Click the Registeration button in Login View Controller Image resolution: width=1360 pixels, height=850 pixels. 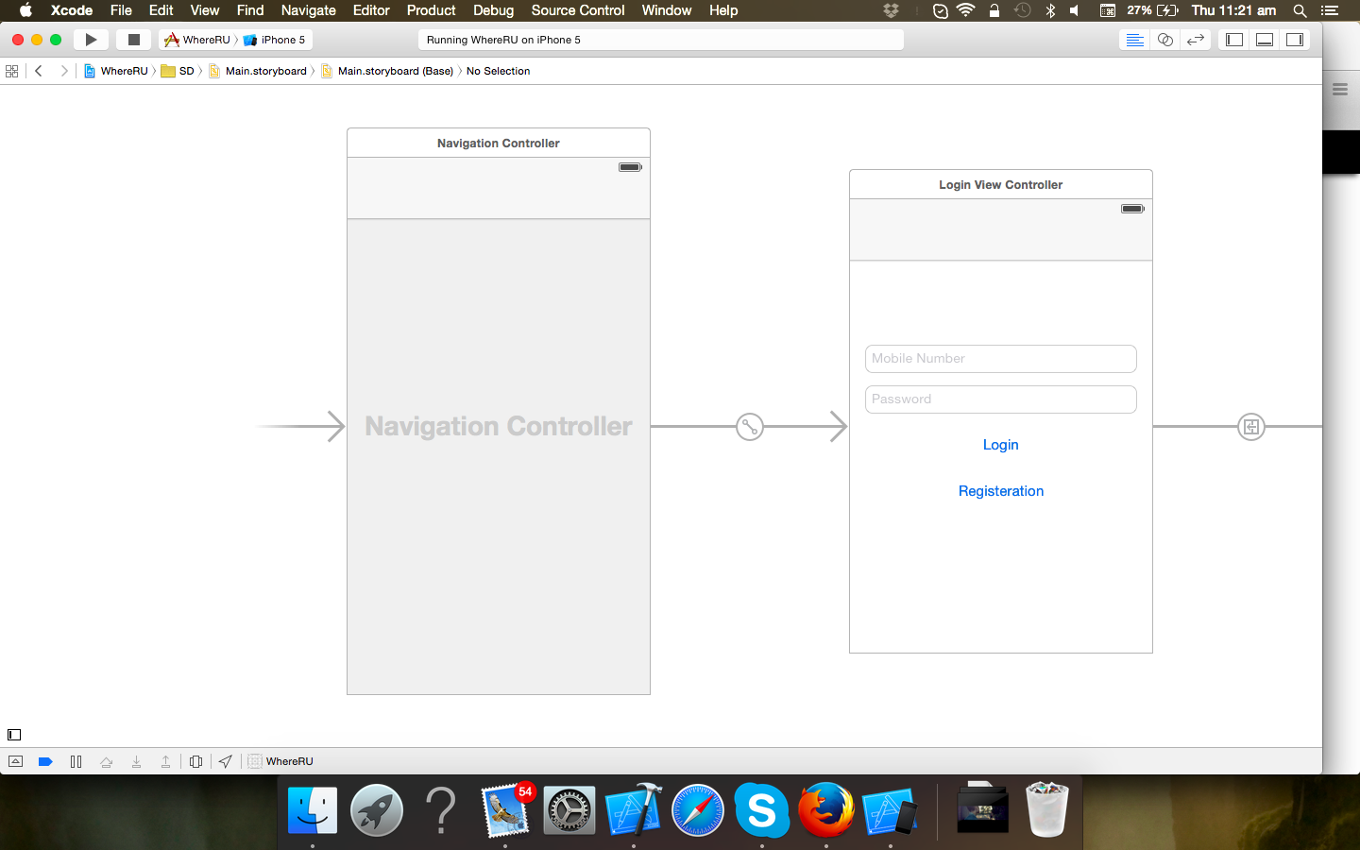click(1000, 491)
